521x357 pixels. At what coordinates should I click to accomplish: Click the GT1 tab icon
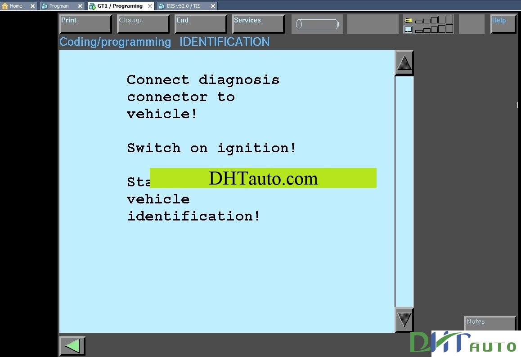tap(92, 6)
